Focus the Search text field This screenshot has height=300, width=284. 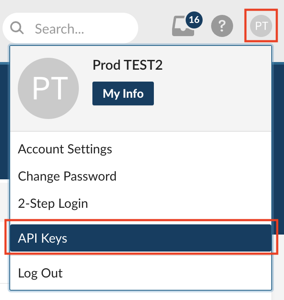click(81, 28)
